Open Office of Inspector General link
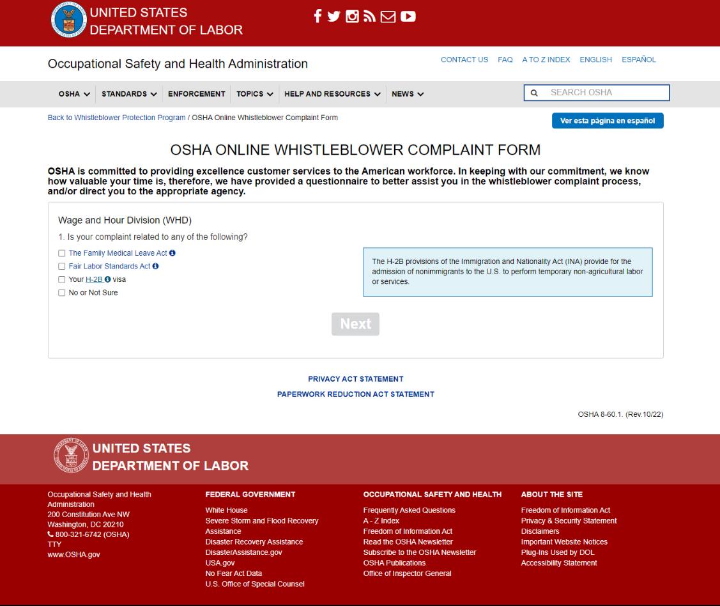The image size is (720, 606). tap(408, 573)
